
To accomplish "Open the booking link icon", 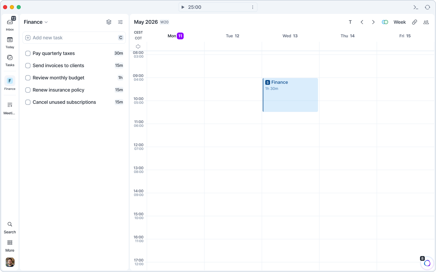I will click(x=415, y=22).
